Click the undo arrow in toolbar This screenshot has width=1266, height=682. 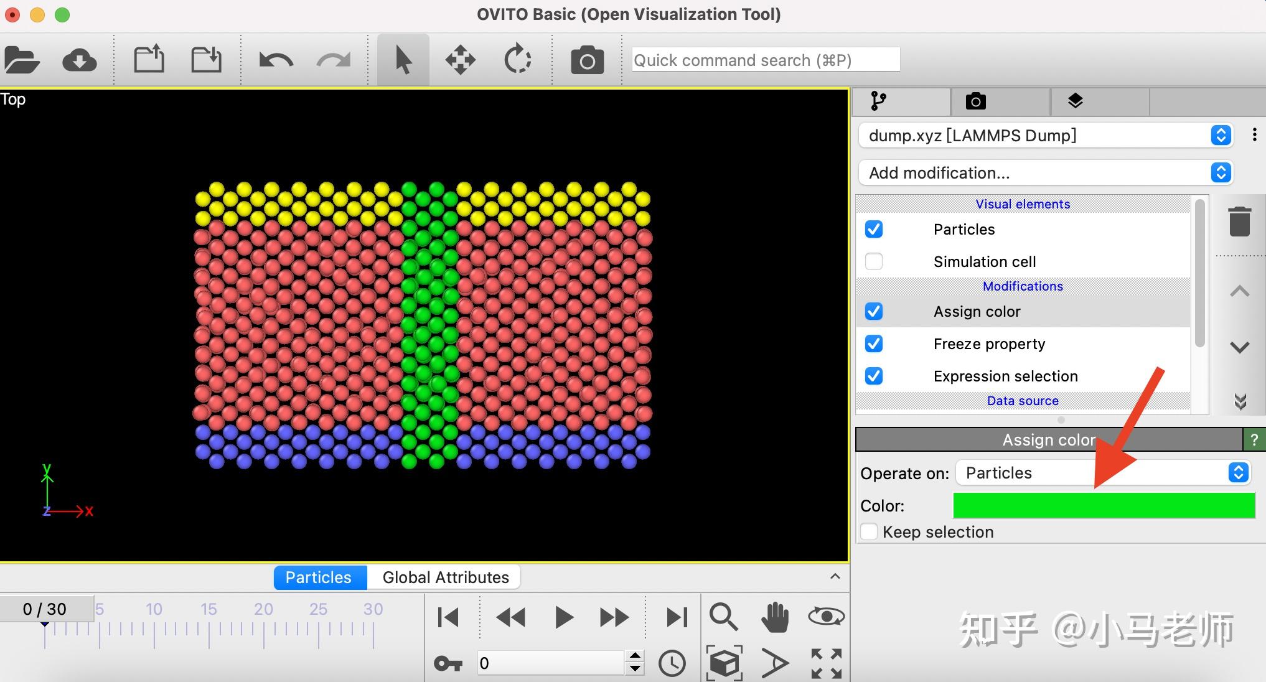point(276,60)
